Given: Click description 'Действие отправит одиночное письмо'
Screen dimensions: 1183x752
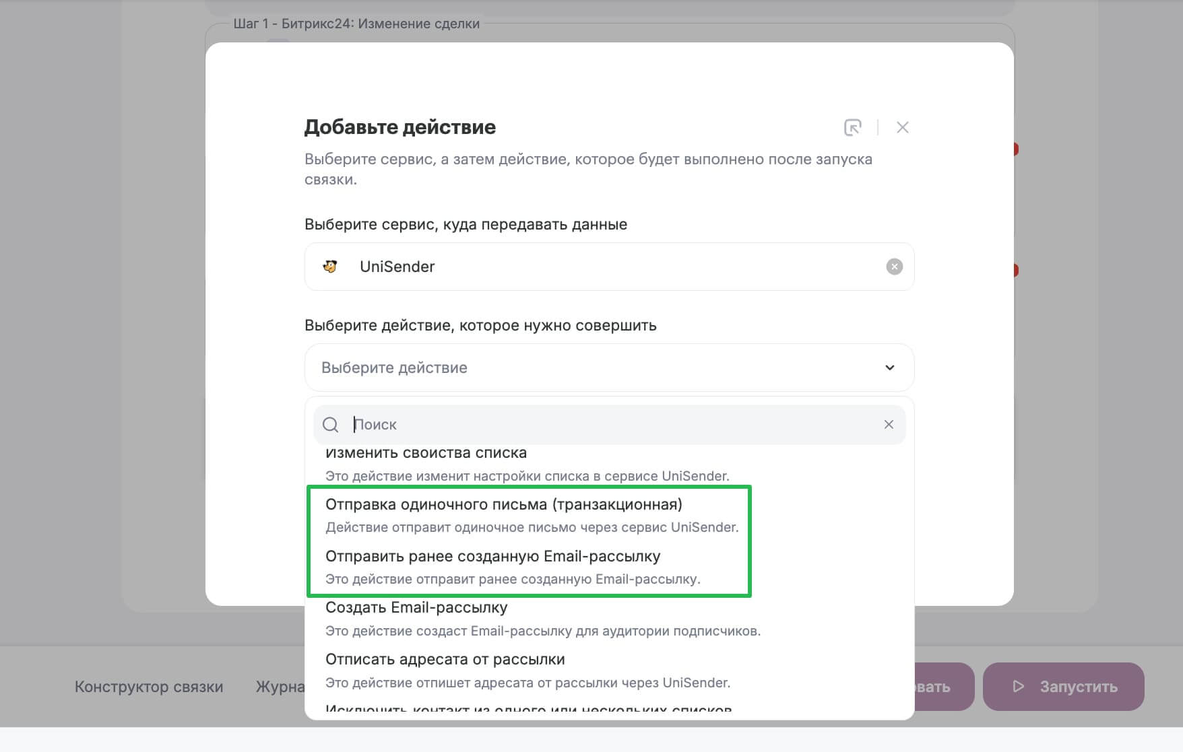Looking at the screenshot, I should coord(532,527).
